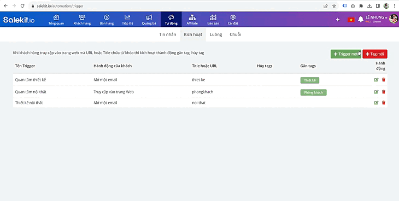Image resolution: width=399 pixels, height=201 pixels.
Task: Click the share page icon in address bar
Action: (325, 6)
